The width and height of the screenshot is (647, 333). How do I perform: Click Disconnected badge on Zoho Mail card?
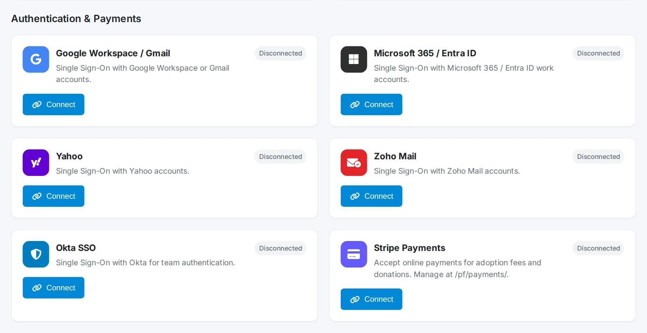(x=598, y=157)
